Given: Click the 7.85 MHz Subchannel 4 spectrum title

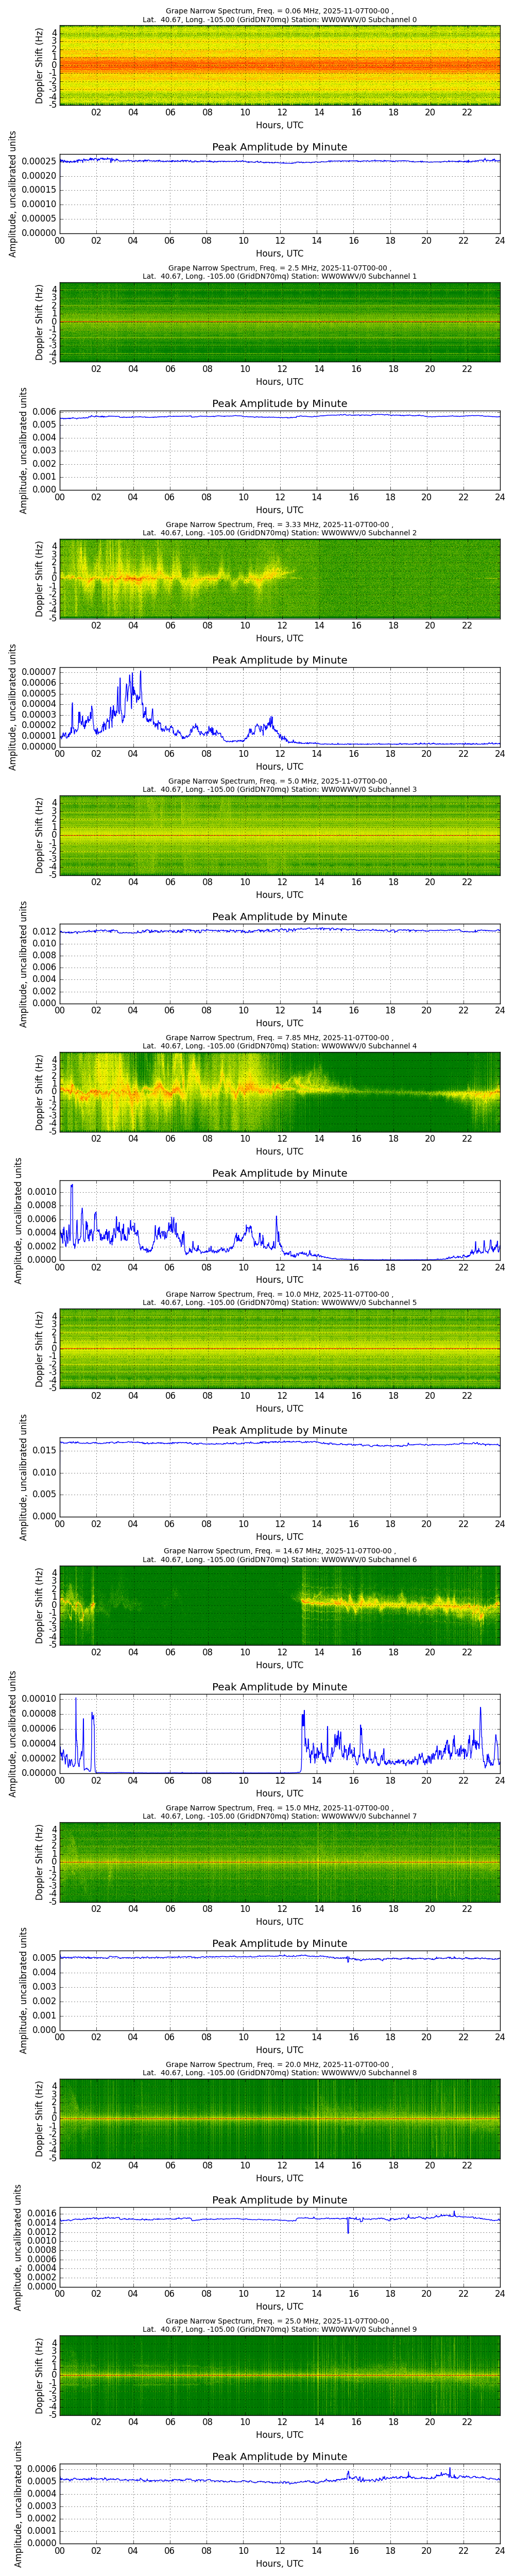Looking at the screenshot, I should pos(279,1042).
